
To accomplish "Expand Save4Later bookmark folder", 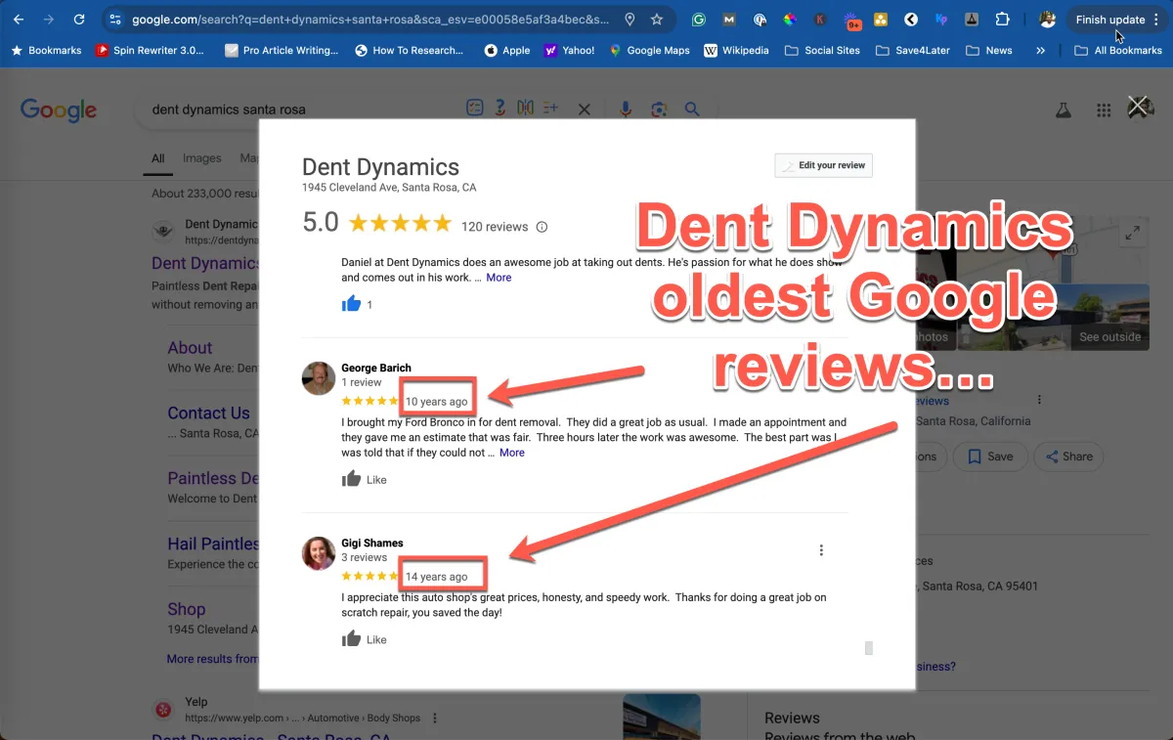I will [x=912, y=50].
